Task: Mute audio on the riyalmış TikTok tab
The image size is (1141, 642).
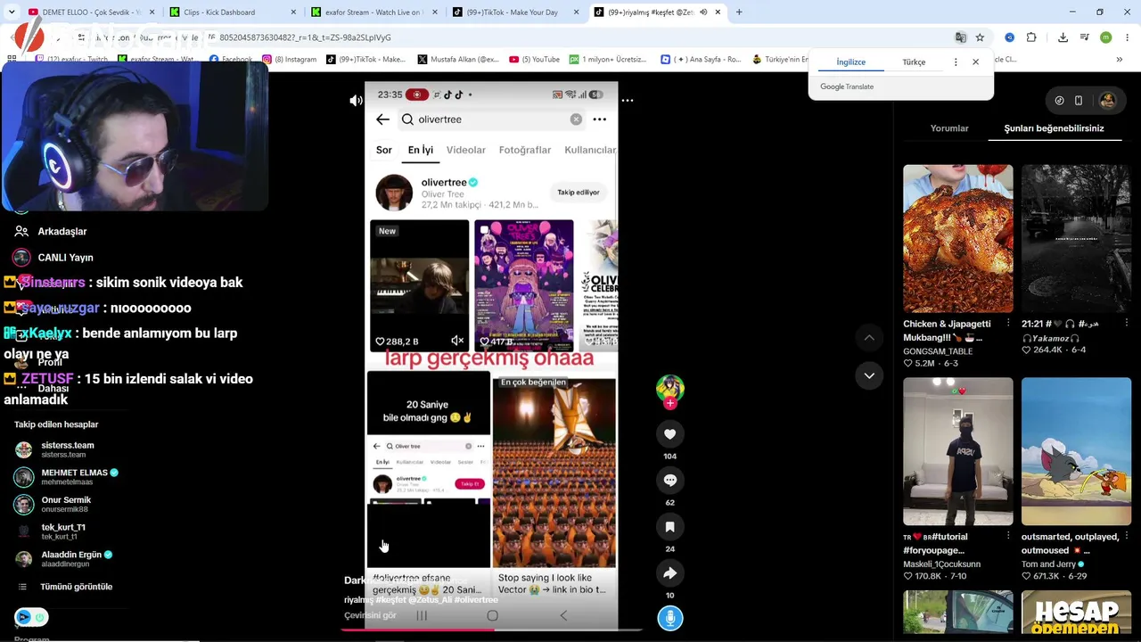Action: 703,12
